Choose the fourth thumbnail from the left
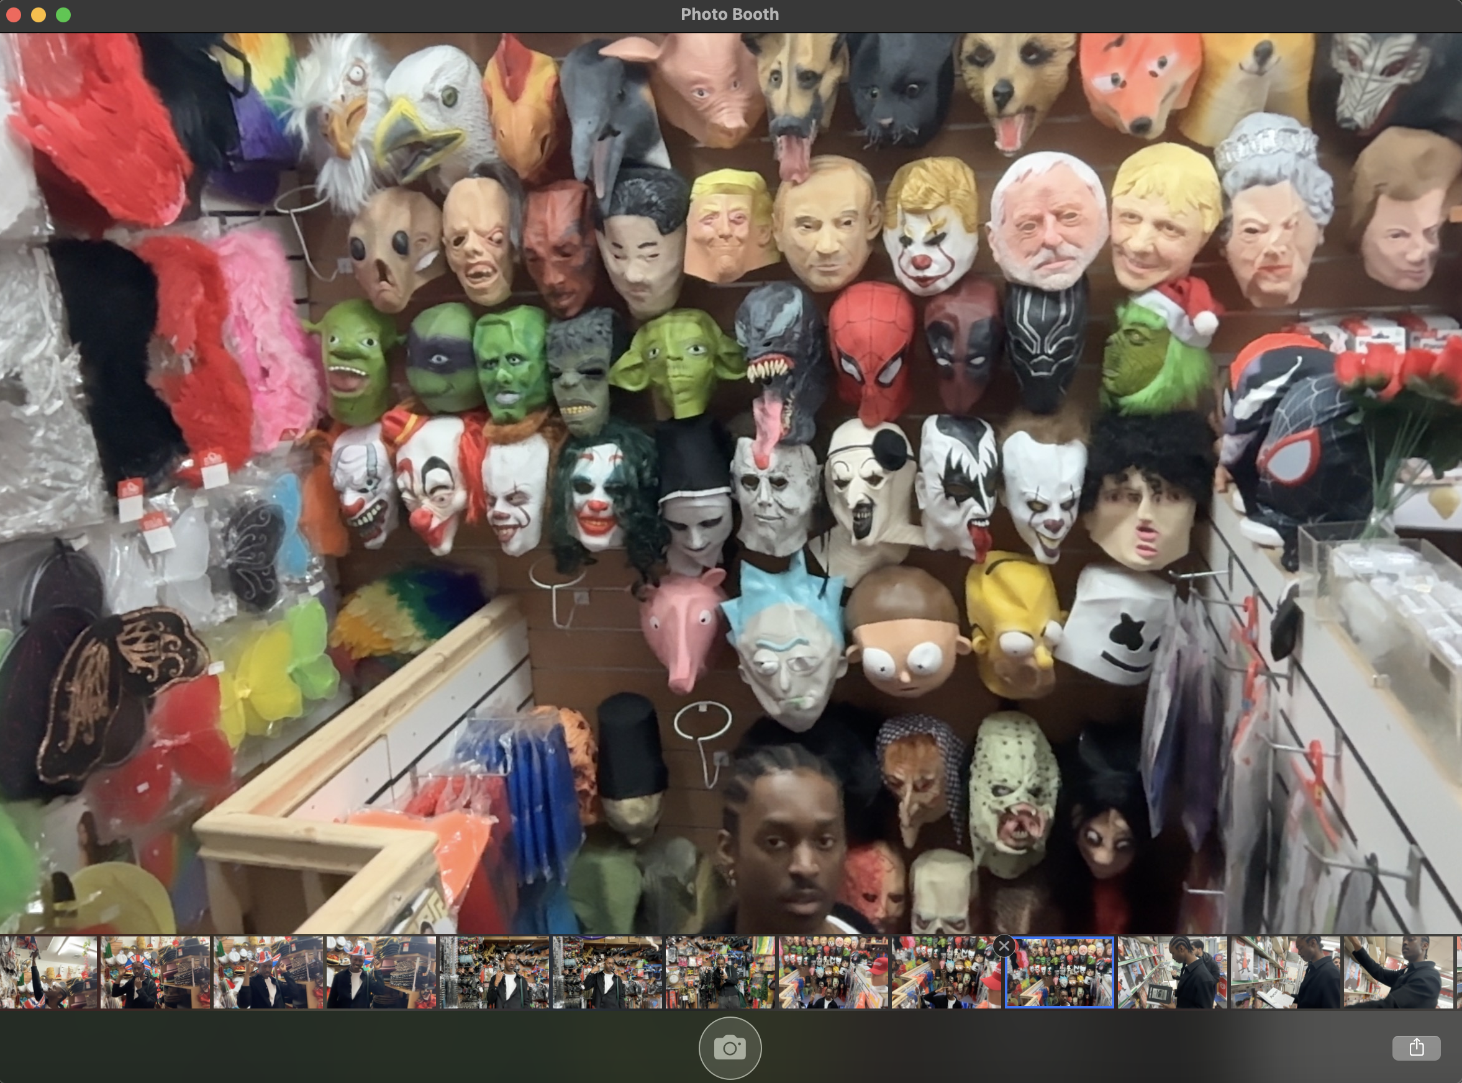This screenshot has width=1462, height=1083. click(x=381, y=973)
